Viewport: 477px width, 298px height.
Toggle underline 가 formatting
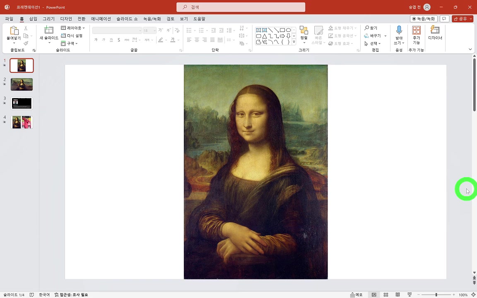[x=111, y=40]
